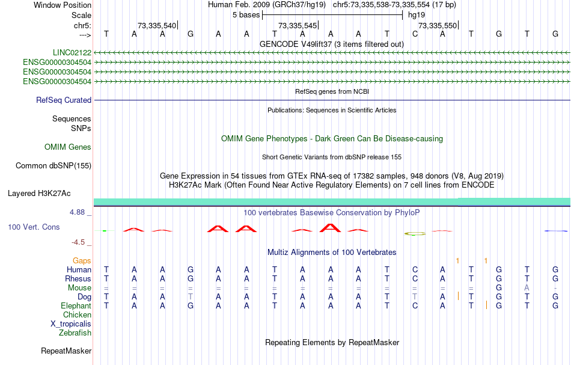
Task: Click the olive C conservation logo
Action: pos(415,234)
